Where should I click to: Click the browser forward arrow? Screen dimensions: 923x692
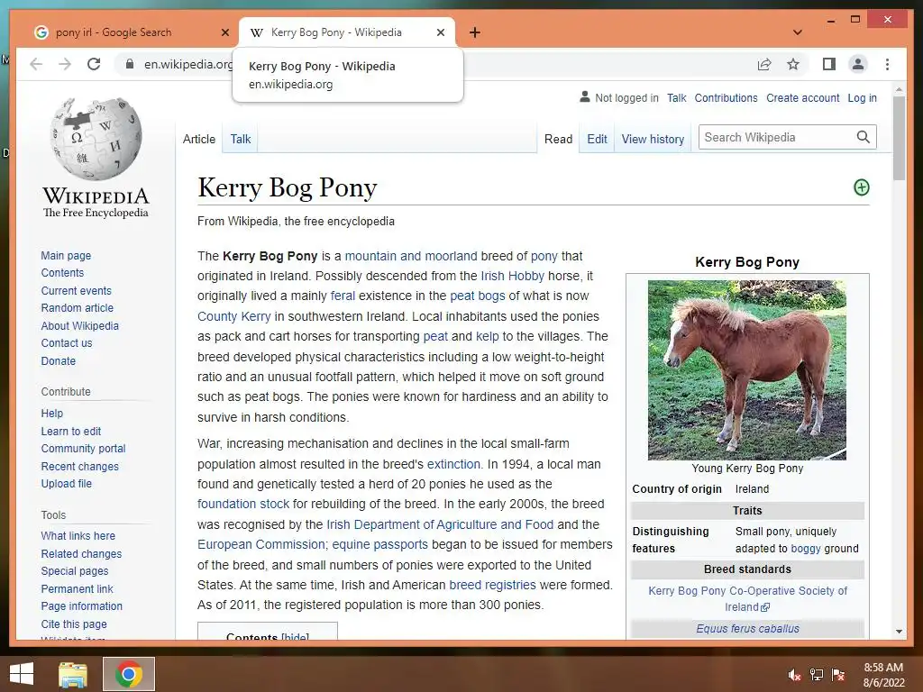65,64
